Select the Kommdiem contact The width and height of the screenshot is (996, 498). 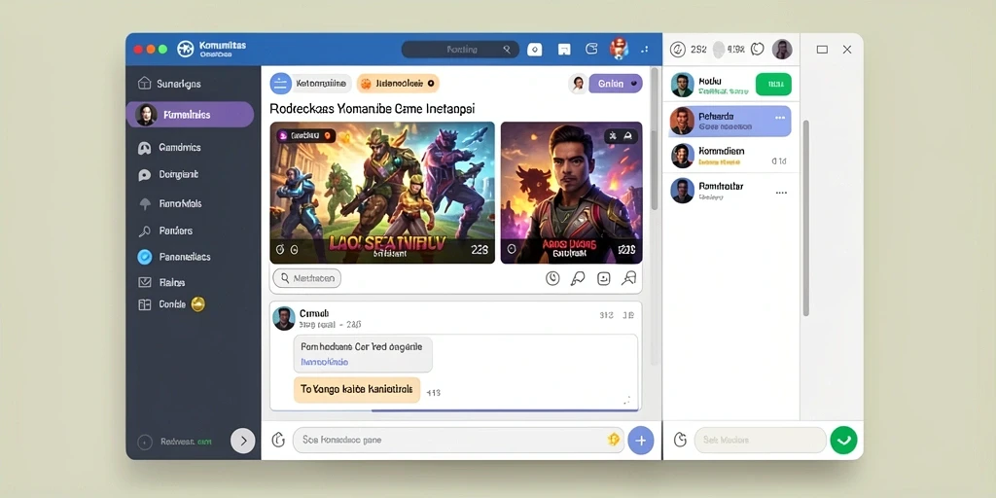point(731,156)
